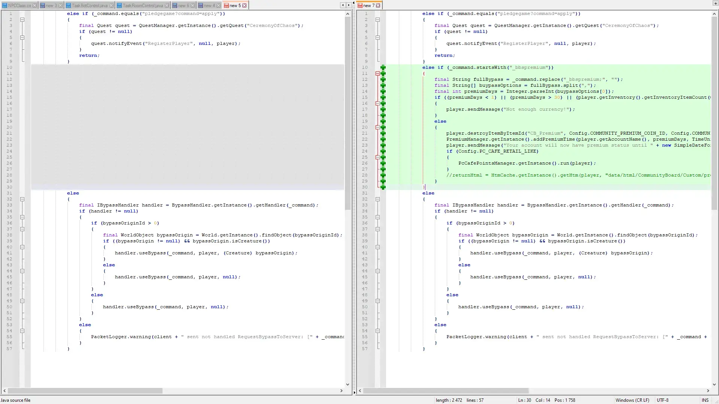Close the new 4 tab

pos(218,6)
